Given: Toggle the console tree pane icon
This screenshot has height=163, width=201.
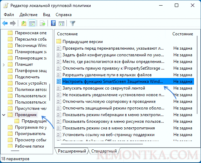Looking at the screenshot, I should [32, 23].
